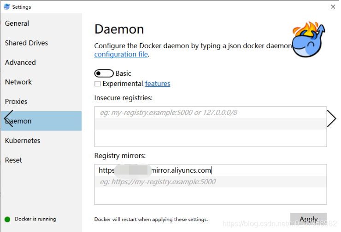Go to Advanced settings
Image resolution: width=341 pixels, height=232 pixels.
[x=20, y=62]
